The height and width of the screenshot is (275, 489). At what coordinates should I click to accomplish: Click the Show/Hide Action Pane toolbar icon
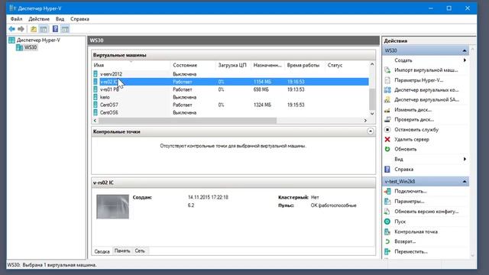pyautogui.click(x=65, y=29)
